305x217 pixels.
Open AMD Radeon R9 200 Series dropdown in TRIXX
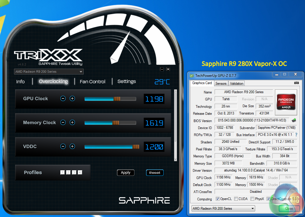49,72
